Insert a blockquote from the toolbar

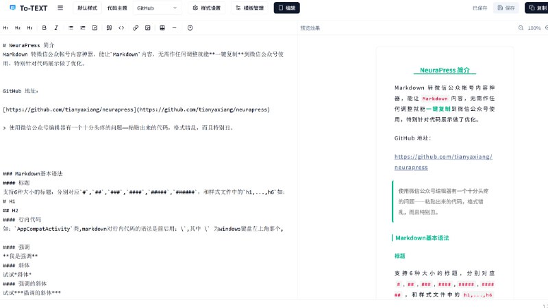pyautogui.click(x=109, y=28)
